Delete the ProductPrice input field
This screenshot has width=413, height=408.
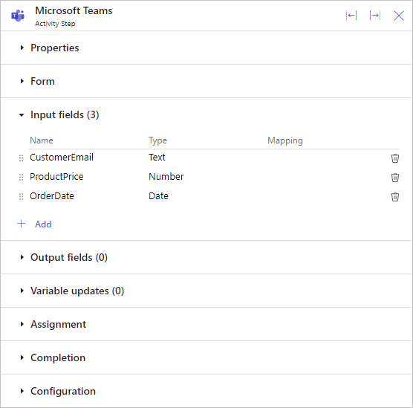(x=395, y=178)
